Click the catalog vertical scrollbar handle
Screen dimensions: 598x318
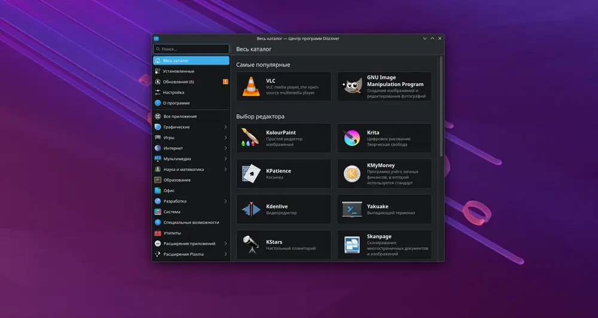click(441, 106)
